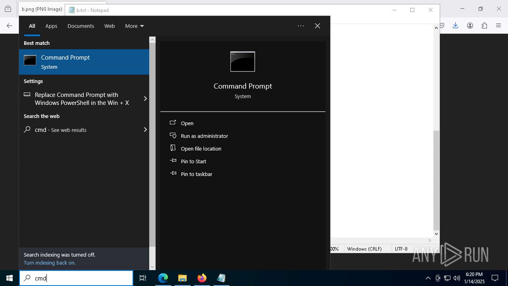The image size is (508, 286).
Task: Click the taskbar clock showing 6:20 PM
Action: tap(474, 278)
